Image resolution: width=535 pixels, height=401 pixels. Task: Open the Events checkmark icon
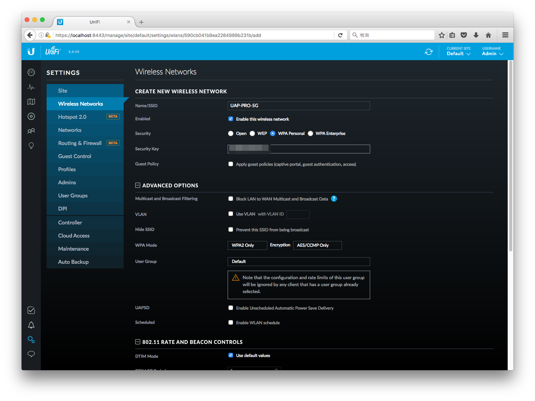[x=31, y=310]
